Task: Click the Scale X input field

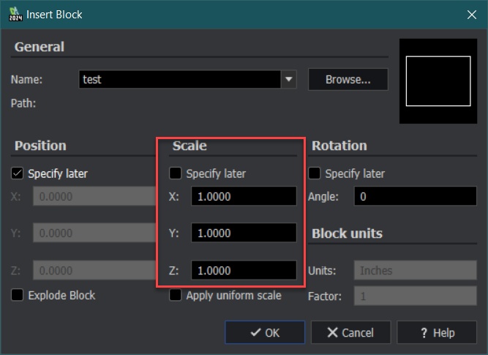Action: pos(244,196)
